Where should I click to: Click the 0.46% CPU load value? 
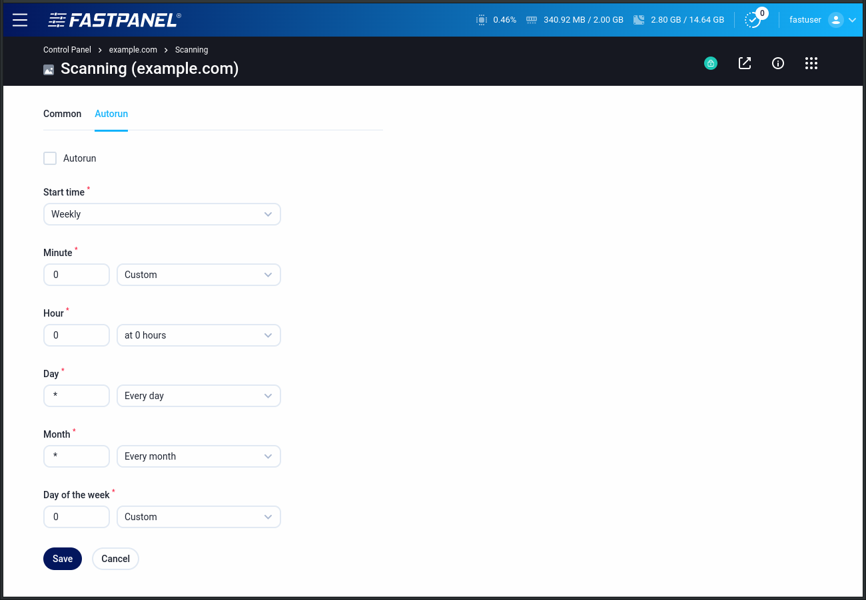click(x=505, y=20)
